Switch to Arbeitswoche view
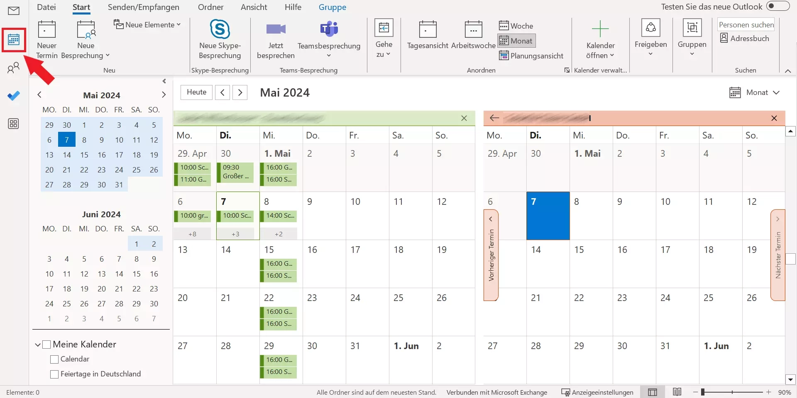 coord(473,35)
